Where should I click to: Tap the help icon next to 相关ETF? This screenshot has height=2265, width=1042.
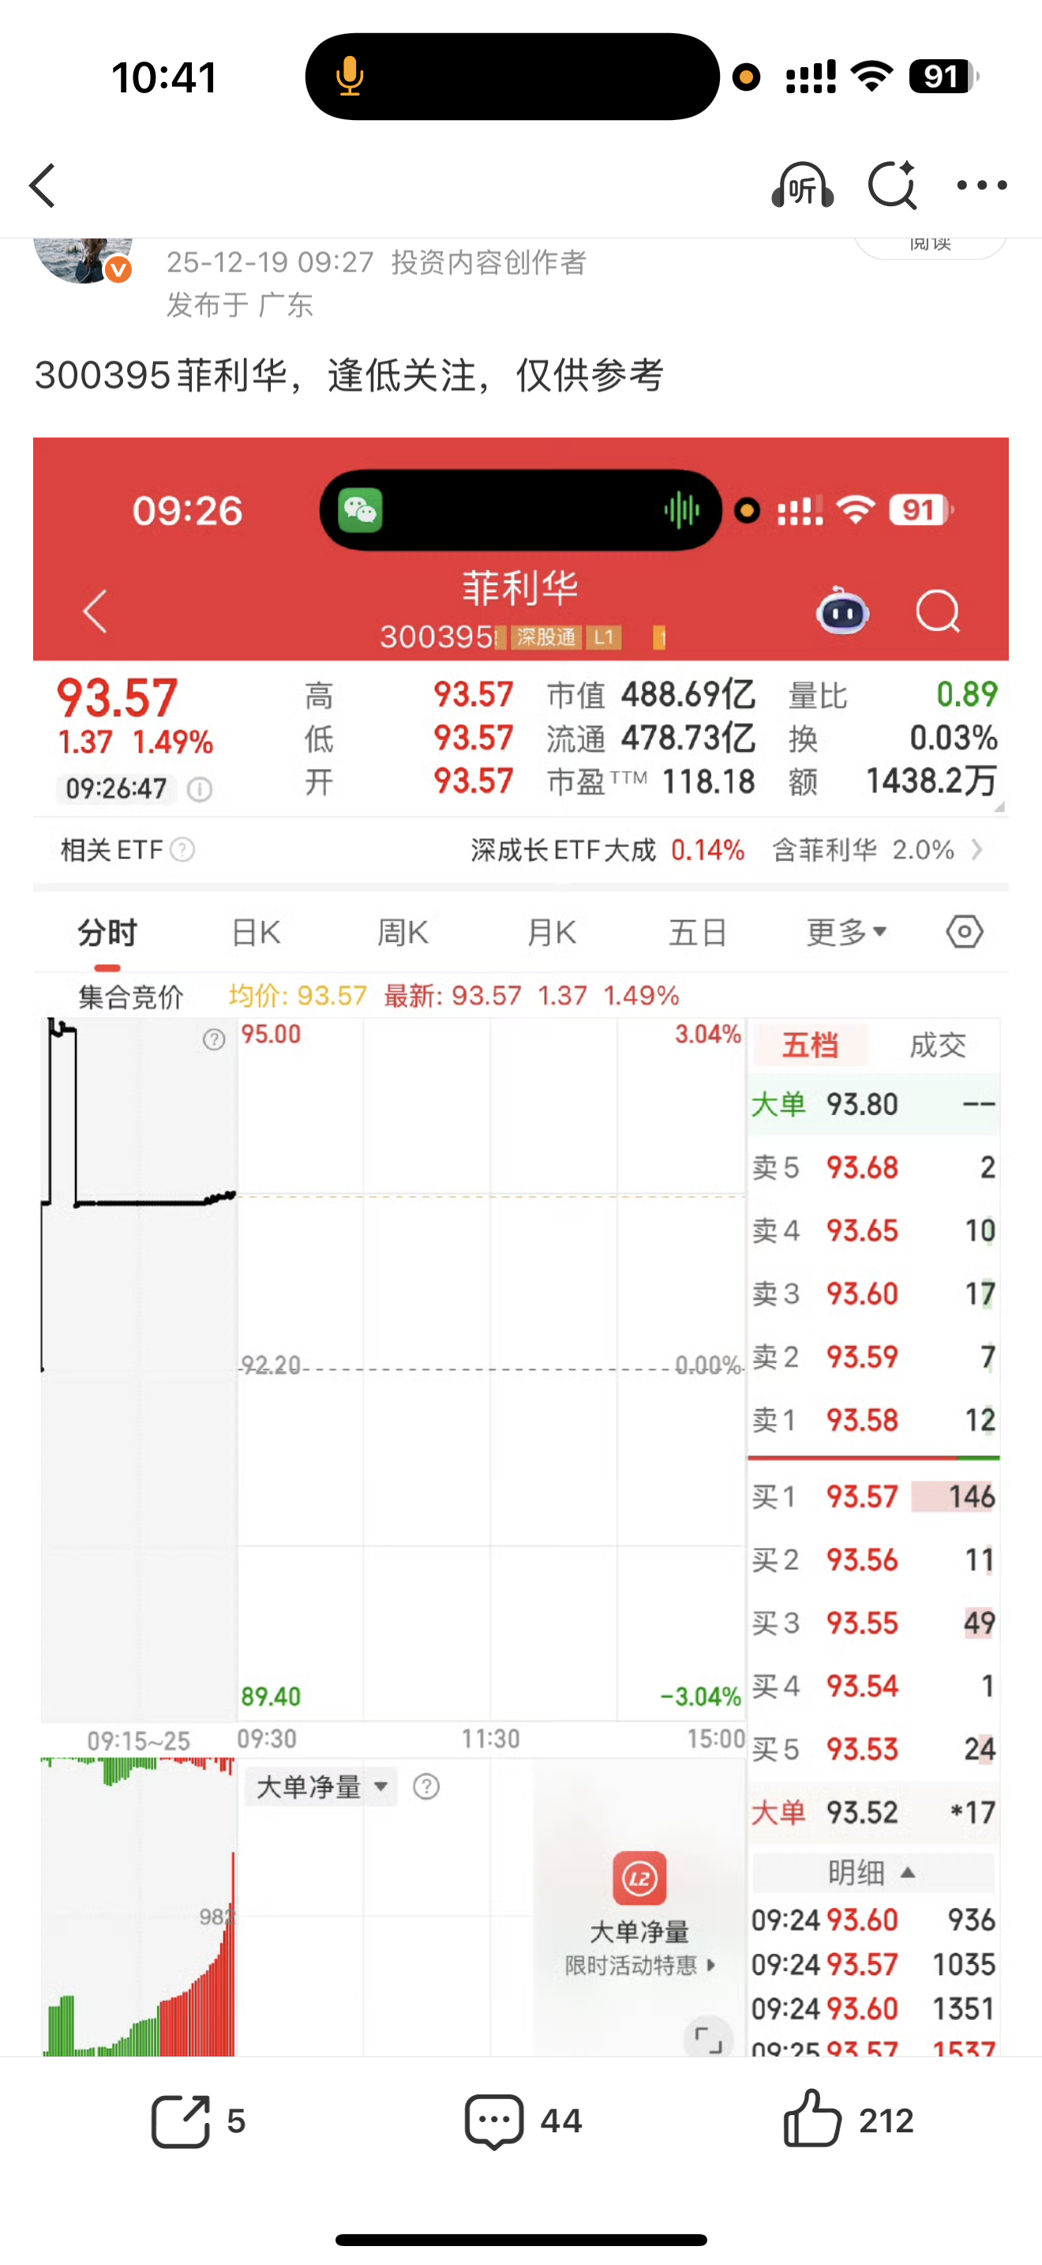182,851
